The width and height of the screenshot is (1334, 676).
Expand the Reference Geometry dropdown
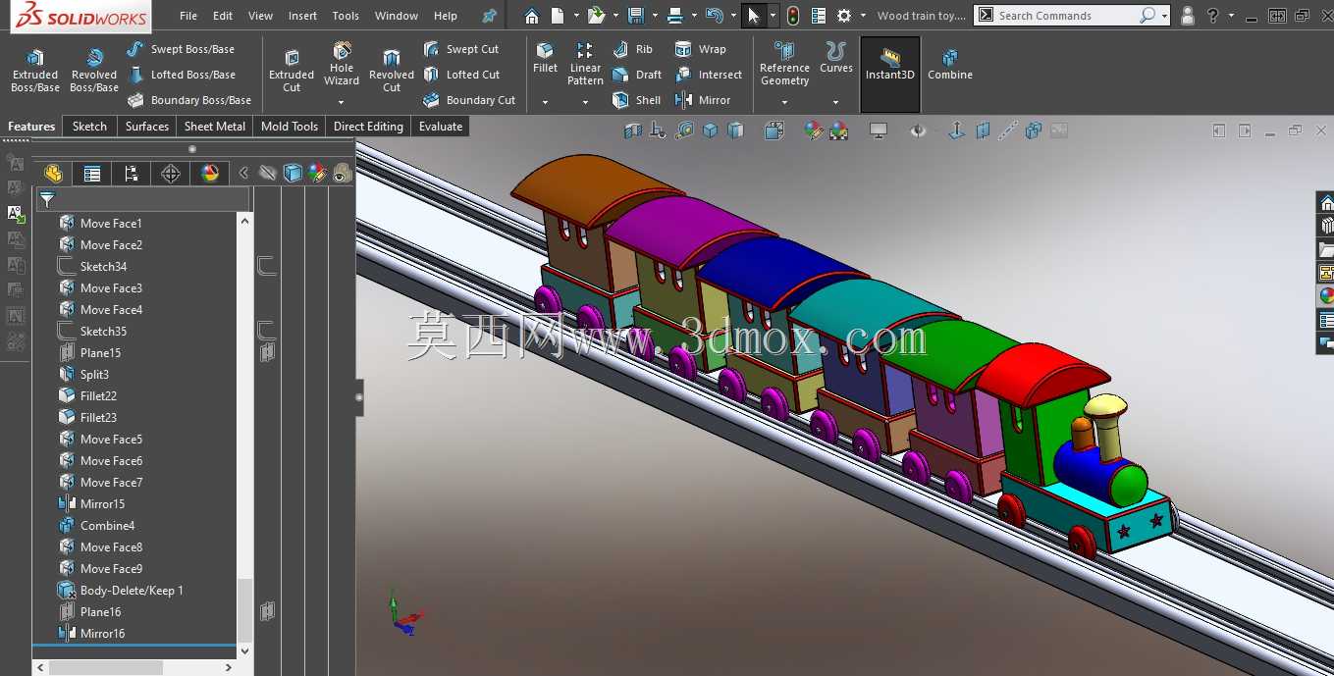(x=784, y=101)
